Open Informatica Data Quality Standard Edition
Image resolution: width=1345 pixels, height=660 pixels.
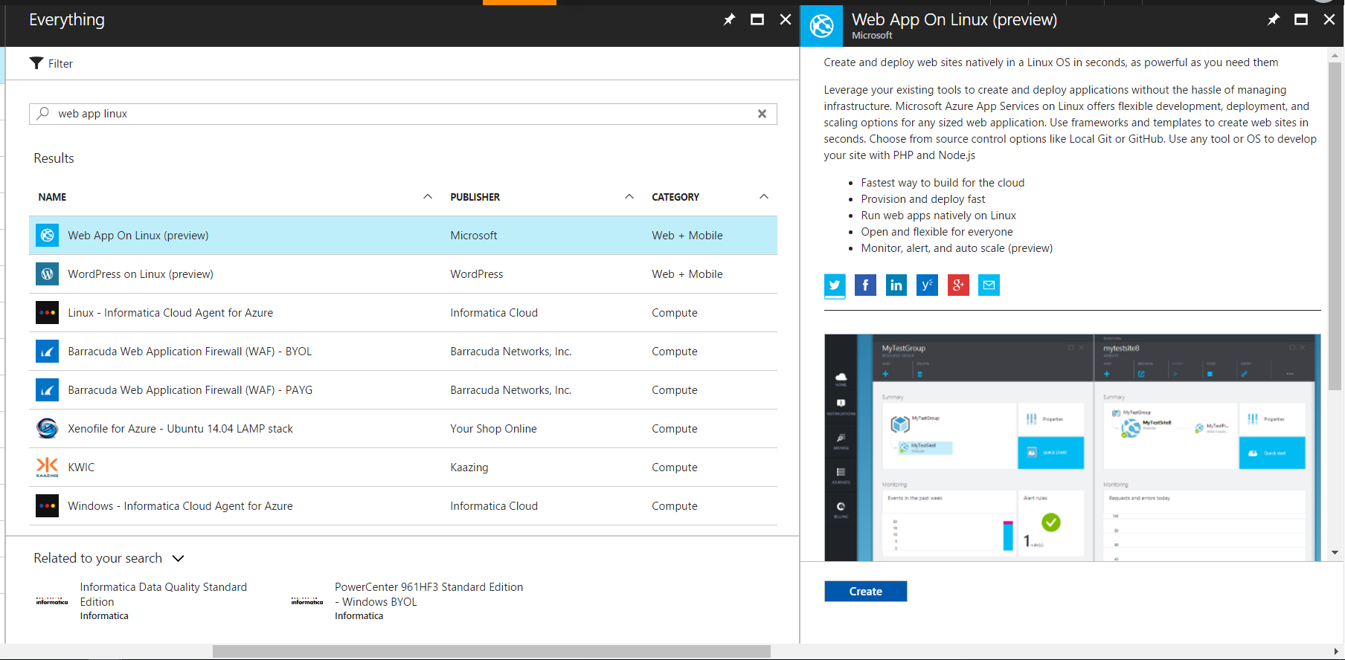pos(164,595)
